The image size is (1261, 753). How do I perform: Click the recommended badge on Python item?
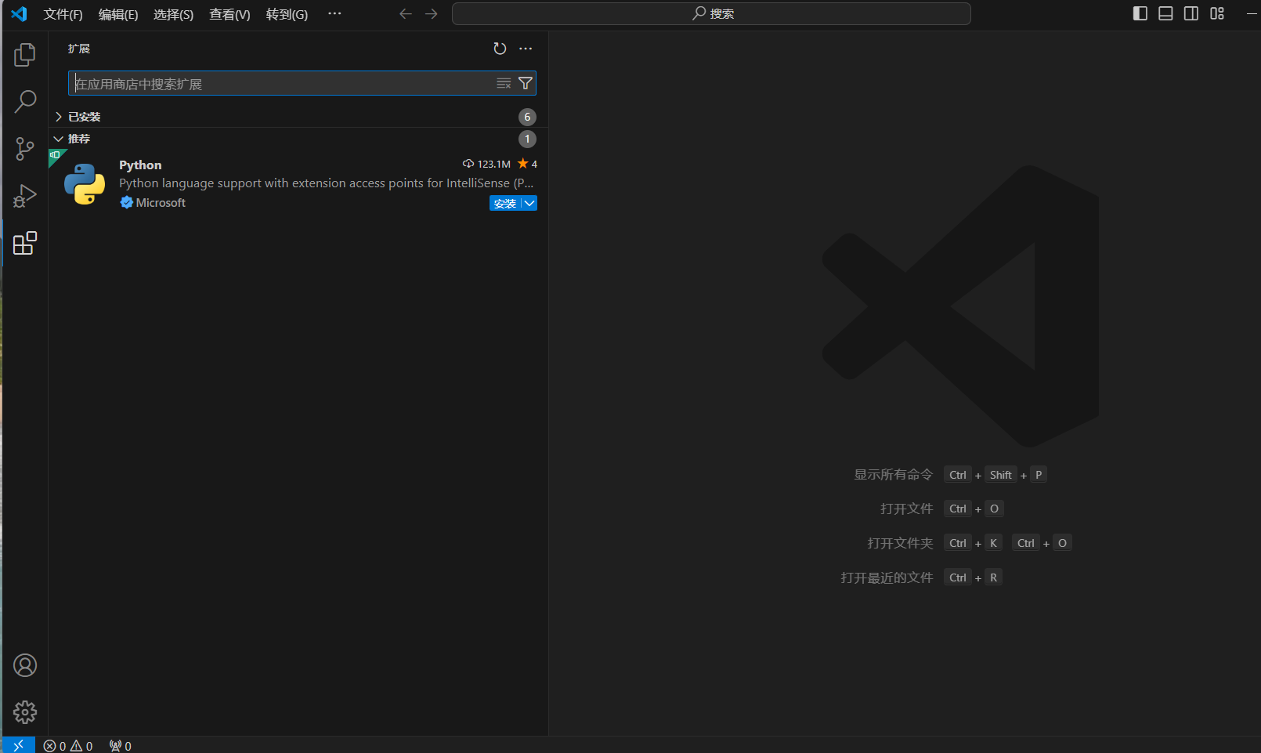point(55,155)
